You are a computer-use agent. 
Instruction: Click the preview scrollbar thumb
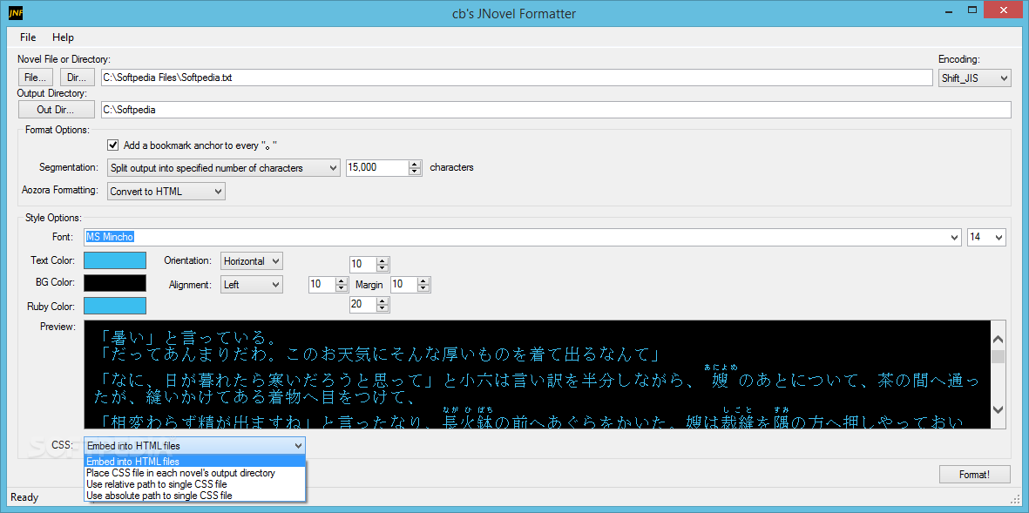tap(999, 357)
